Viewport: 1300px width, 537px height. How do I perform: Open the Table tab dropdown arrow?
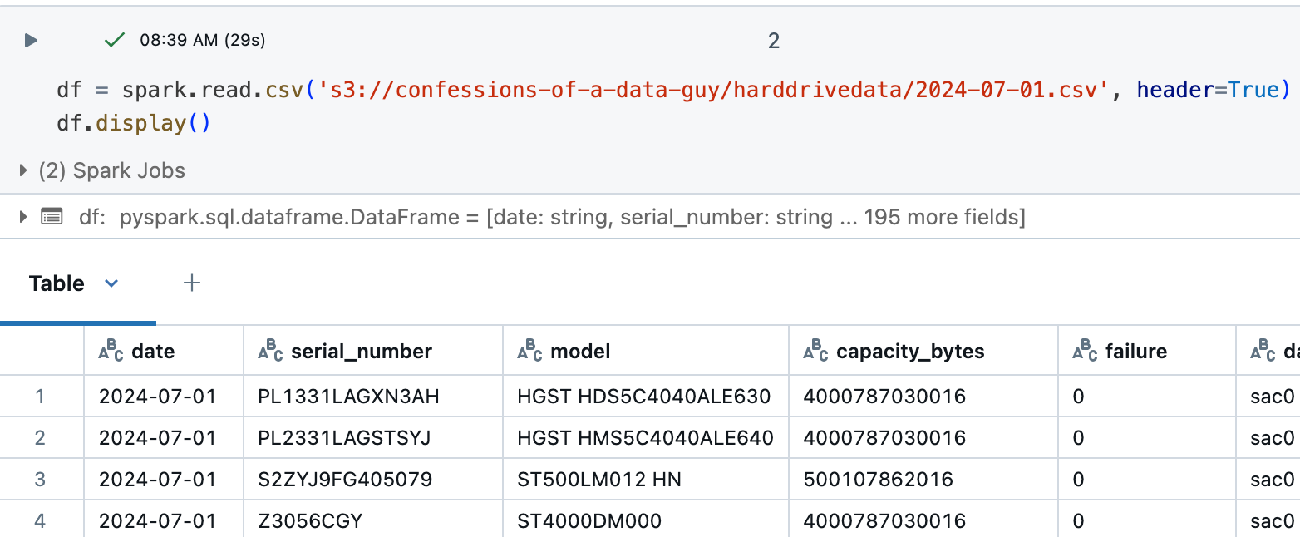pos(111,283)
